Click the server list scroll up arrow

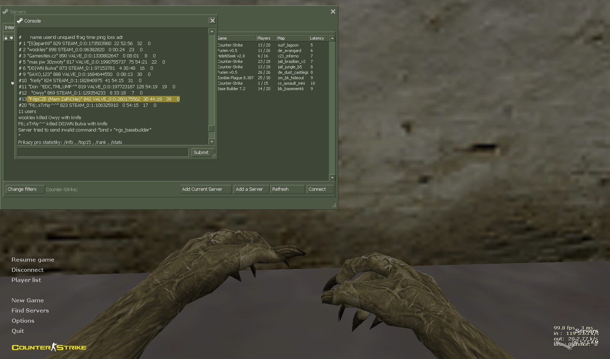[x=332, y=38]
